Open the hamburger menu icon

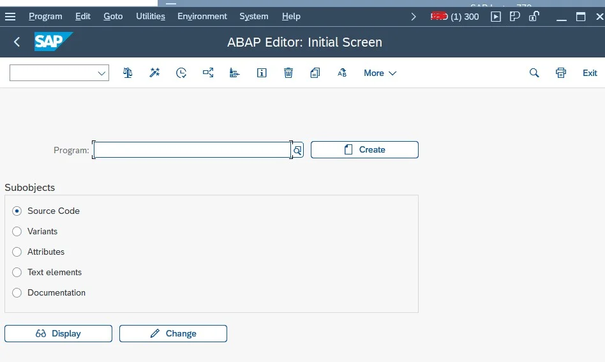click(10, 17)
